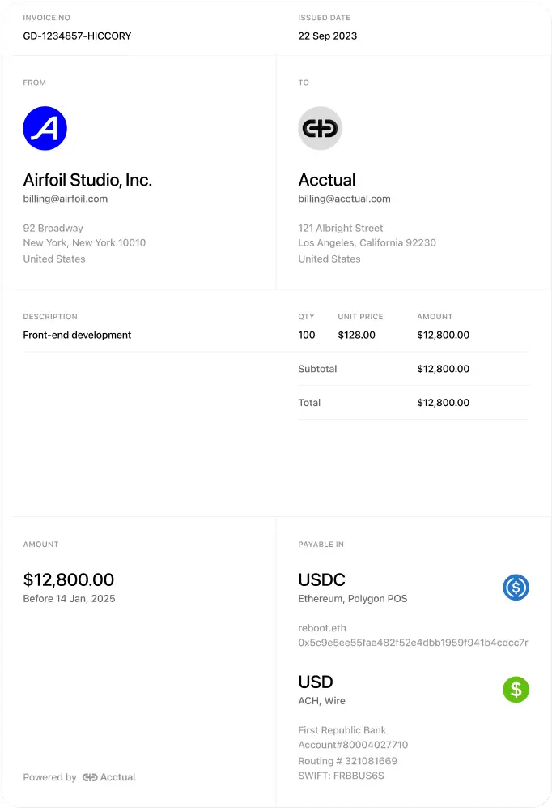This screenshot has width=552, height=808.
Task: Click the USD payment option heading
Action: [316, 682]
